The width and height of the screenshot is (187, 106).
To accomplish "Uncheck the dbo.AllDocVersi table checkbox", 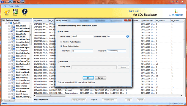I will tap(12, 31).
